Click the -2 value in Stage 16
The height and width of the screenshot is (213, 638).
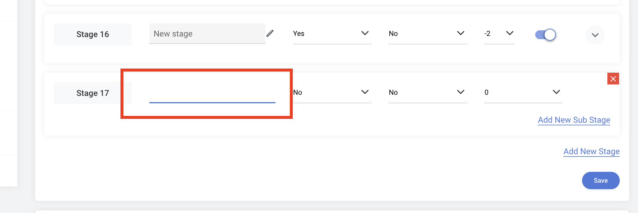[487, 34]
